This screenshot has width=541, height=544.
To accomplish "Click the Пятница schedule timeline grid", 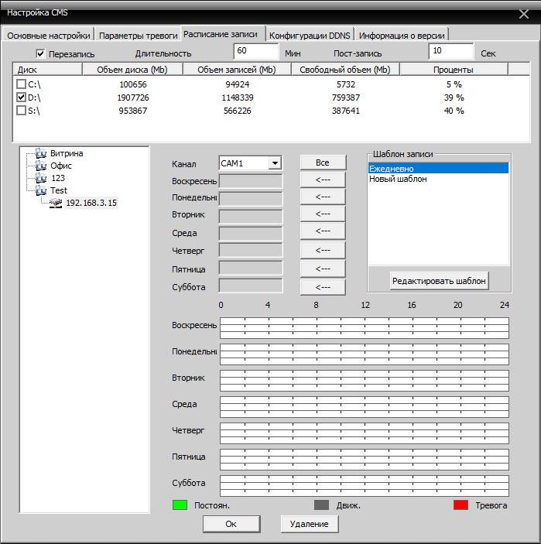I will tap(365, 460).
